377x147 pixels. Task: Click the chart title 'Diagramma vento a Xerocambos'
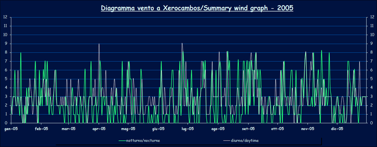pos(197,8)
